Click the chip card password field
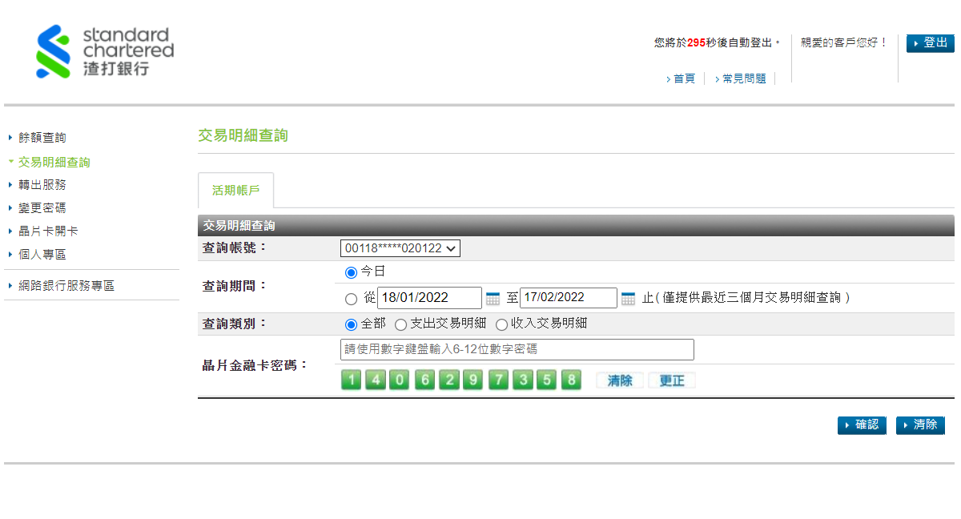The height and width of the screenshot is (519, 961). (517, 349)
